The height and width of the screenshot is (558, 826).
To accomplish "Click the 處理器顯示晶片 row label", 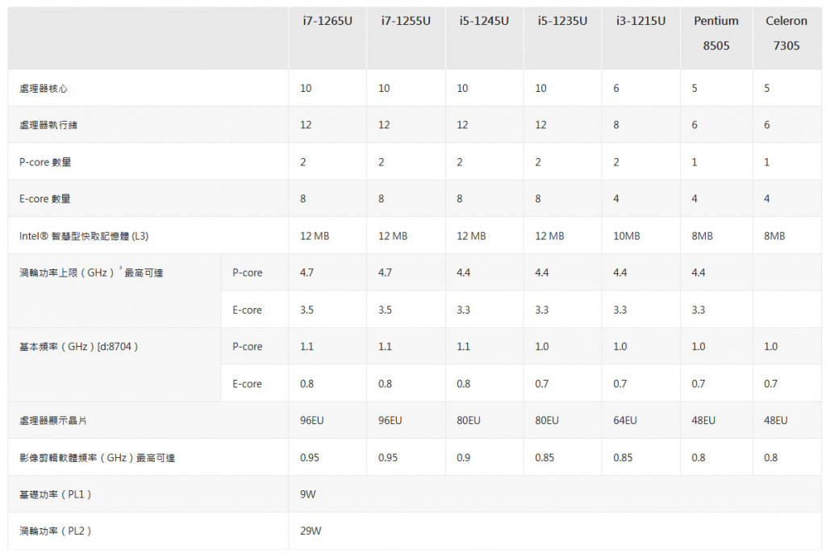I will 53,421.
